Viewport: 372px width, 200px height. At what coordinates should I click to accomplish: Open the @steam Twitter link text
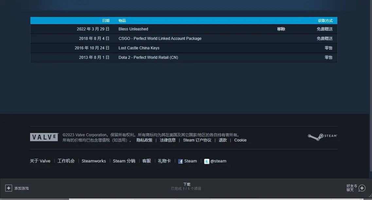click(x=218, y=161)
